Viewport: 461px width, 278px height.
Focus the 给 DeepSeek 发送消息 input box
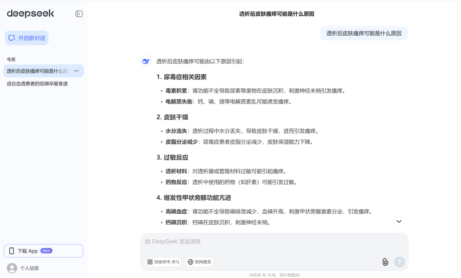tap(273, 241)
